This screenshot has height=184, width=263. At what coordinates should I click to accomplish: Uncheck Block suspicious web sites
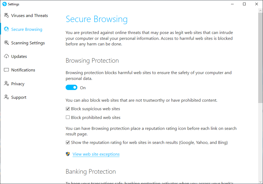tap(68, 109)
